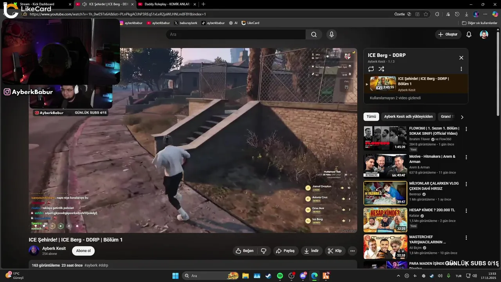Open a new browser tab
Screen dimensions: 501x282
click(x=203, y=4)
